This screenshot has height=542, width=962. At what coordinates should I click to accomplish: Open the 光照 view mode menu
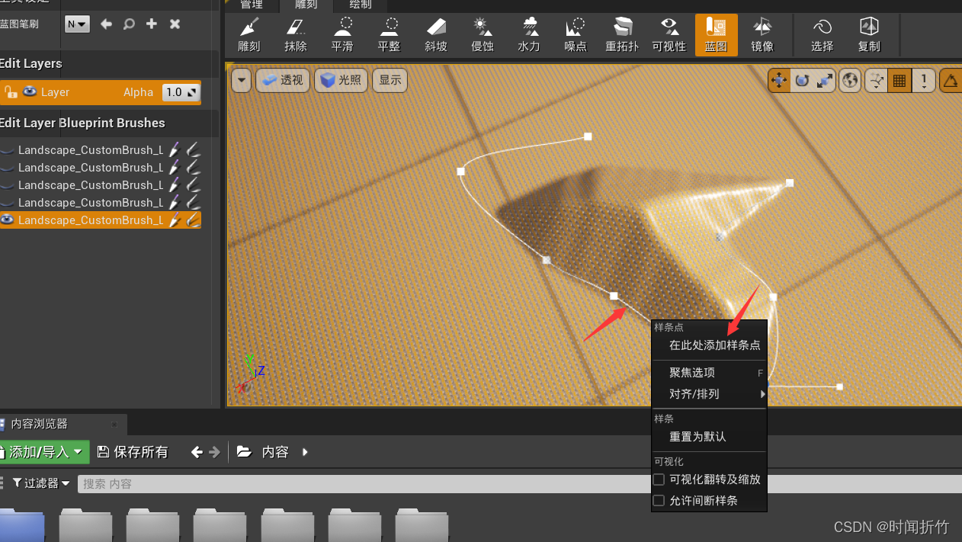(x=342, y=80)
